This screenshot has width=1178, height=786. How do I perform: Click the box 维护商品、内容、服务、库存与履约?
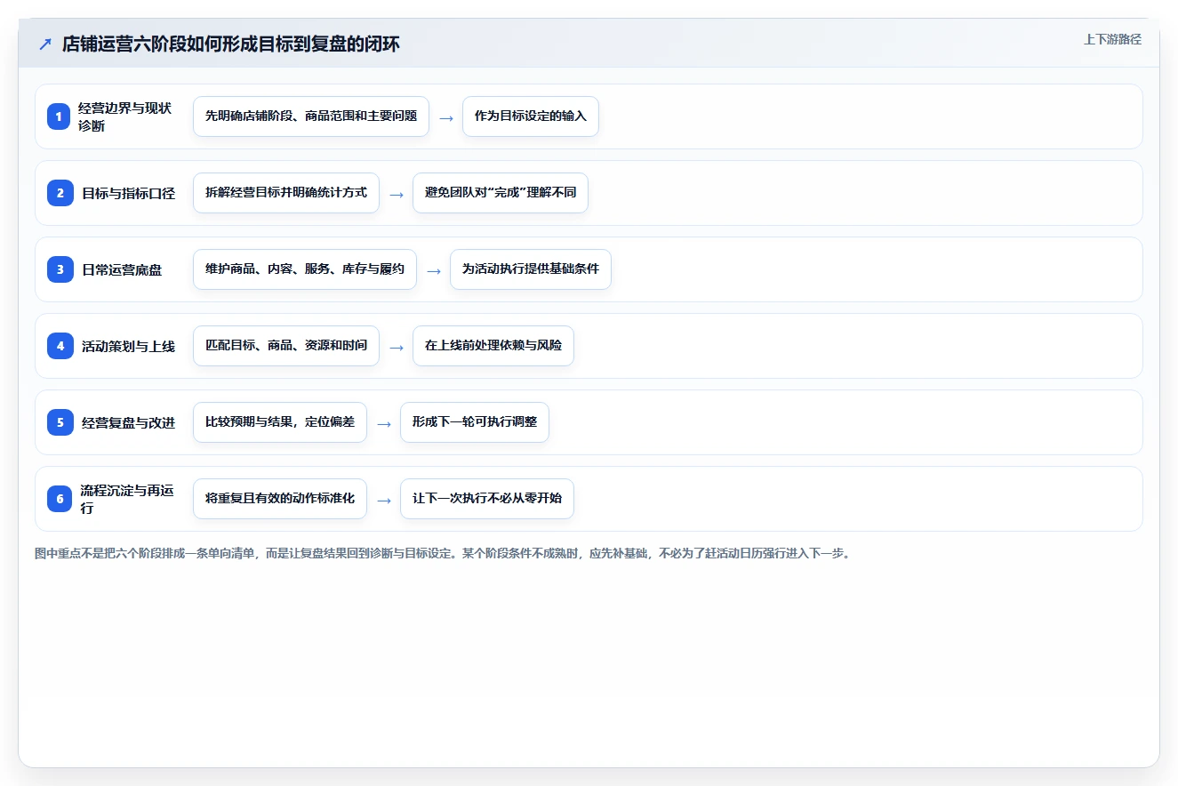tap(305, 269)
